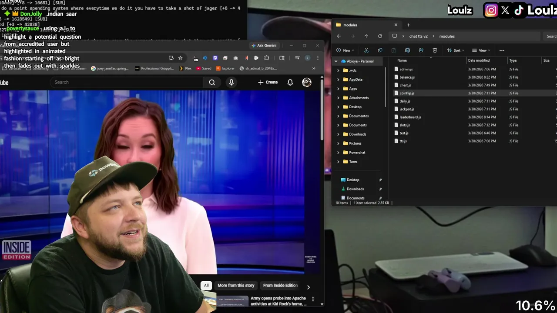Select jackpot.js in the file list
Screen dimensions: 557x313
pos(407,109)
